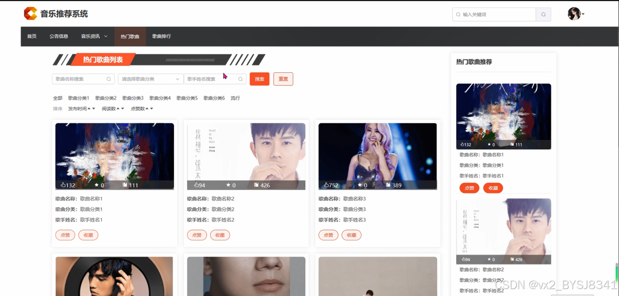619x296 pixels.
Task: Click 点赞 button under 歌曲名称1 card
Action: (x=65, y=235)
